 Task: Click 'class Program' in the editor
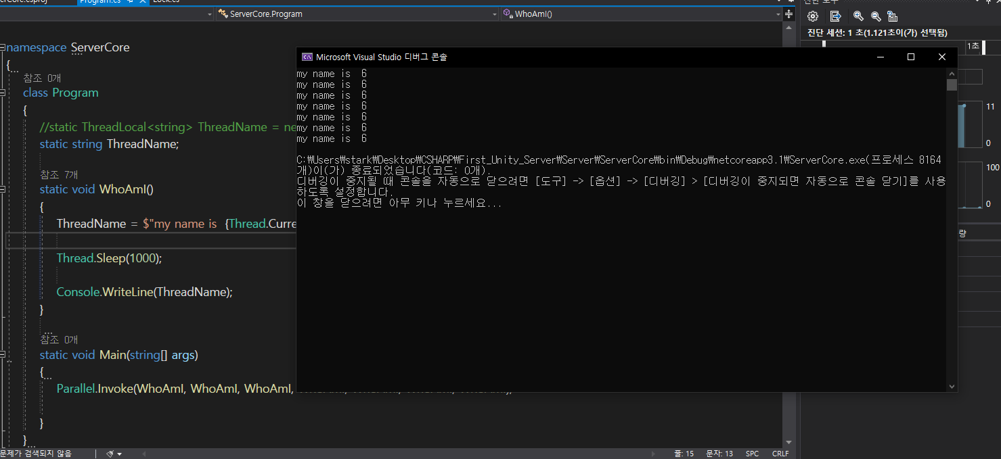click(61, 93)
